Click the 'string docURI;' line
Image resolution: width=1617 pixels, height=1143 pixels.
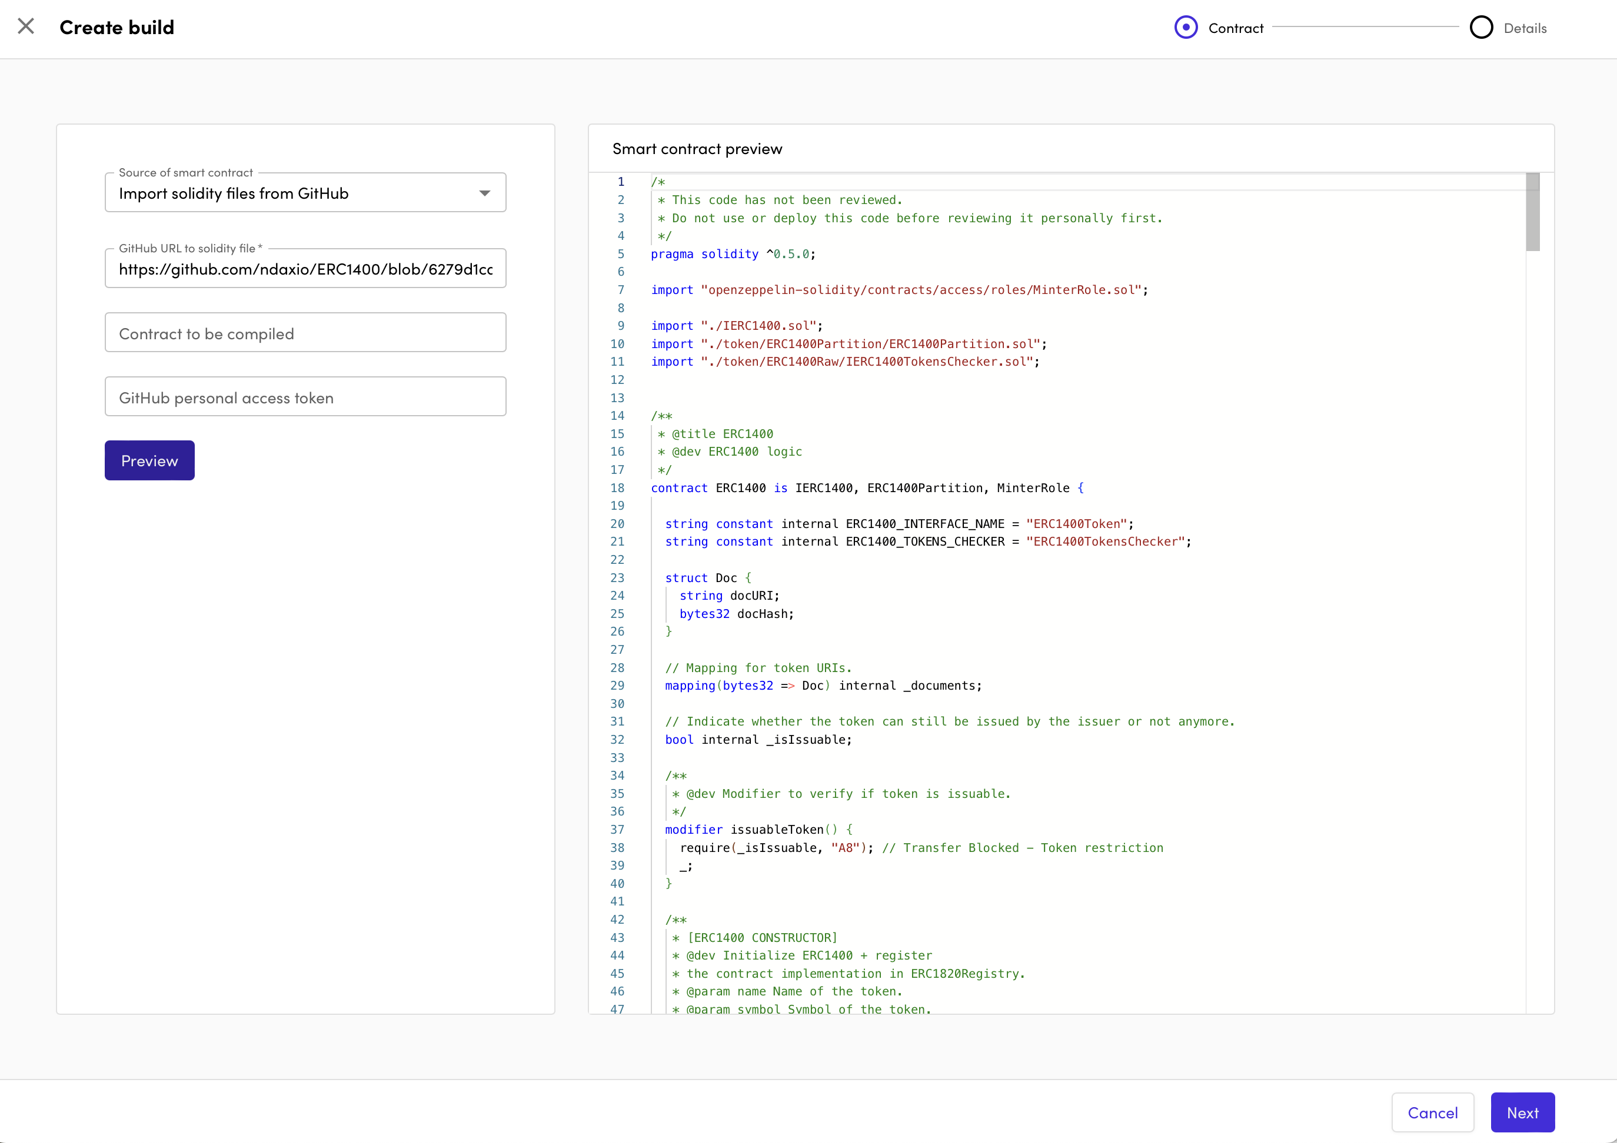pyautogui.click(x=730, y=596)
